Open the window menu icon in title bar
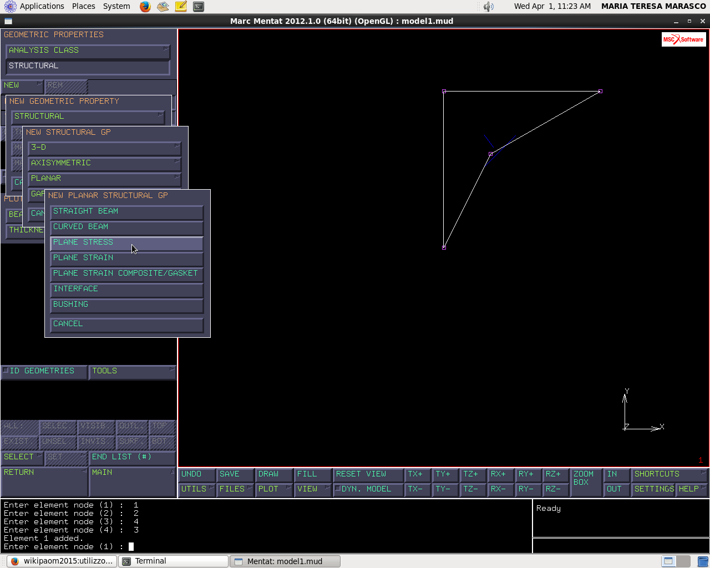The height and width of the screenshot is (568, 710). click(8, 21)
